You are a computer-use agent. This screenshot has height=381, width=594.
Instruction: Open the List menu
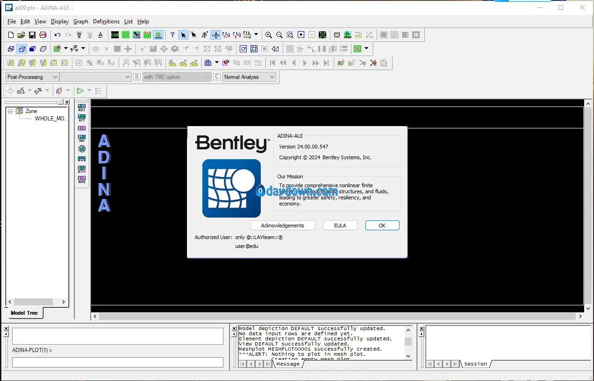(x=129, y=21)
